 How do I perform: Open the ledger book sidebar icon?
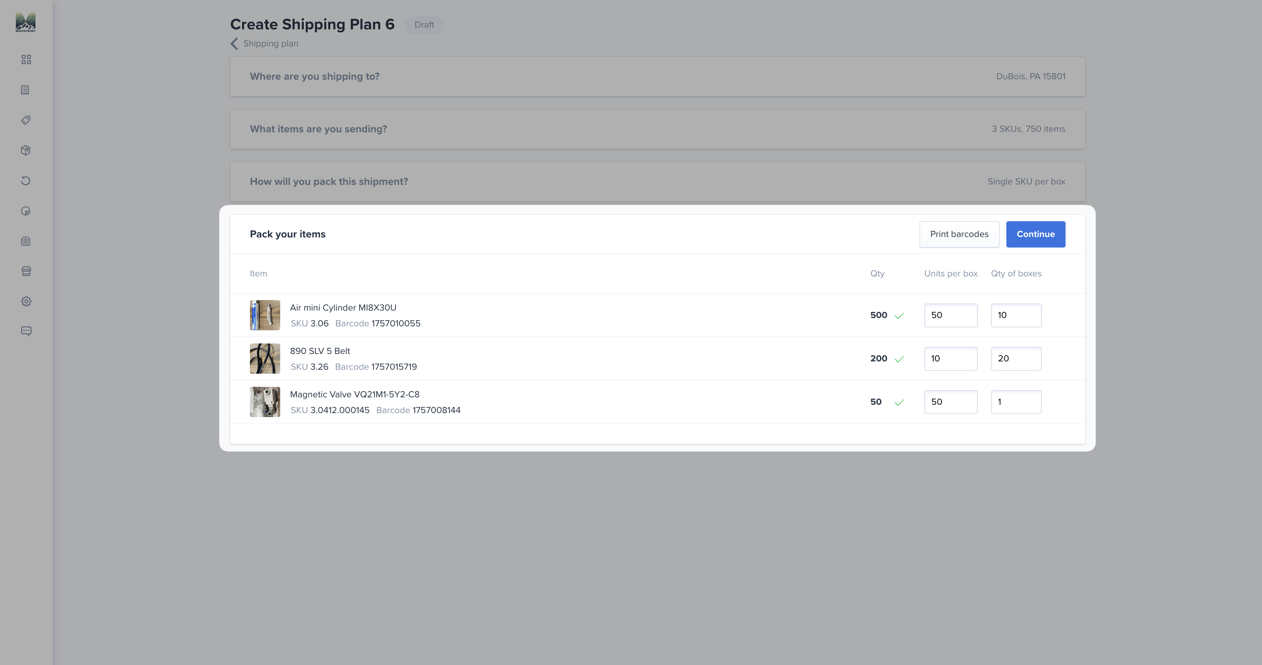(x=26, y=241)
